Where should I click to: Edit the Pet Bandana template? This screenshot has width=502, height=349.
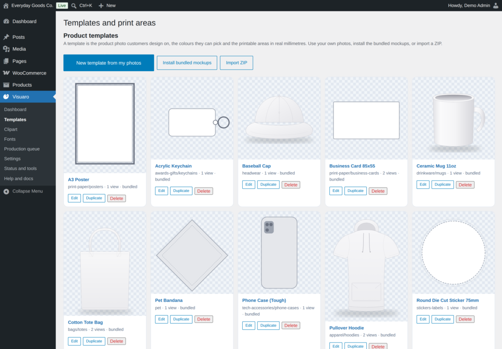coord(162,319)
